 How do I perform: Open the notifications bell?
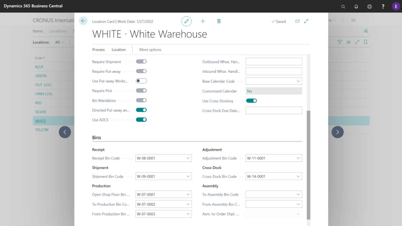[356, 6]
